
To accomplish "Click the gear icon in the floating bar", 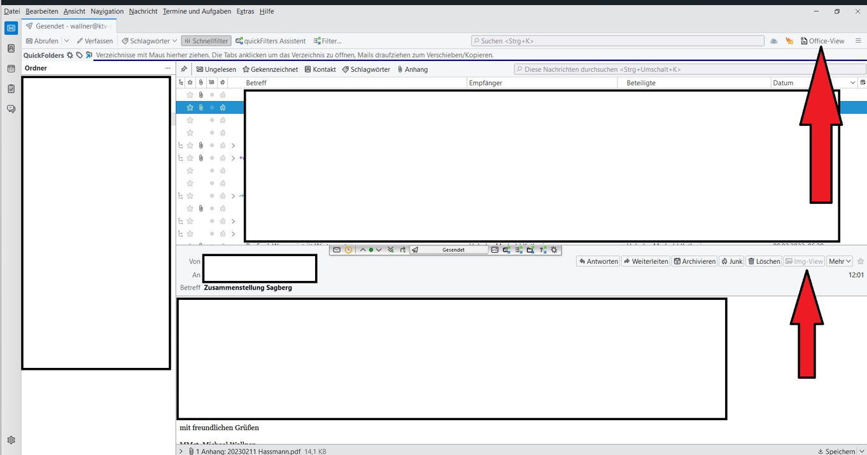I will [x=554, y=250].
